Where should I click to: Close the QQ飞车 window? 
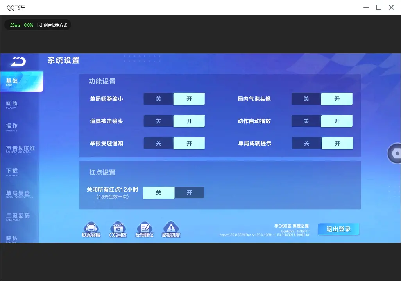click(x=391, y=7)
